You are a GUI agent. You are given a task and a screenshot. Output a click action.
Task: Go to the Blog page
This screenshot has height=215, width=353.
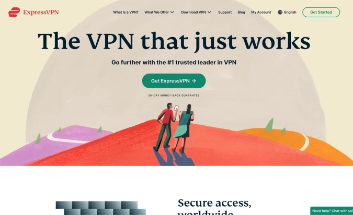click(241, 12)
